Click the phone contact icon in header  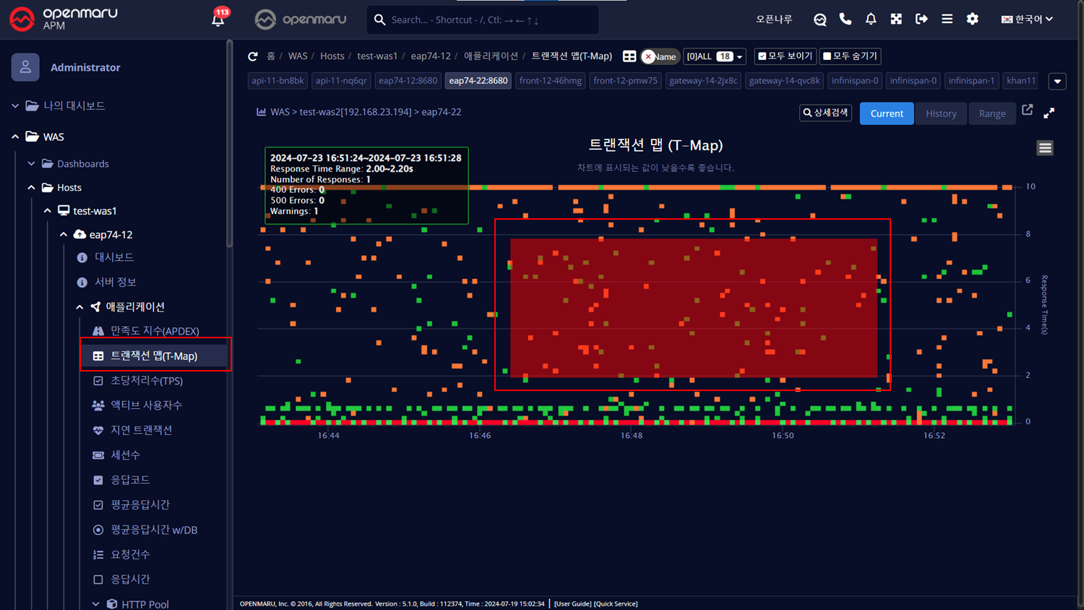845,20
